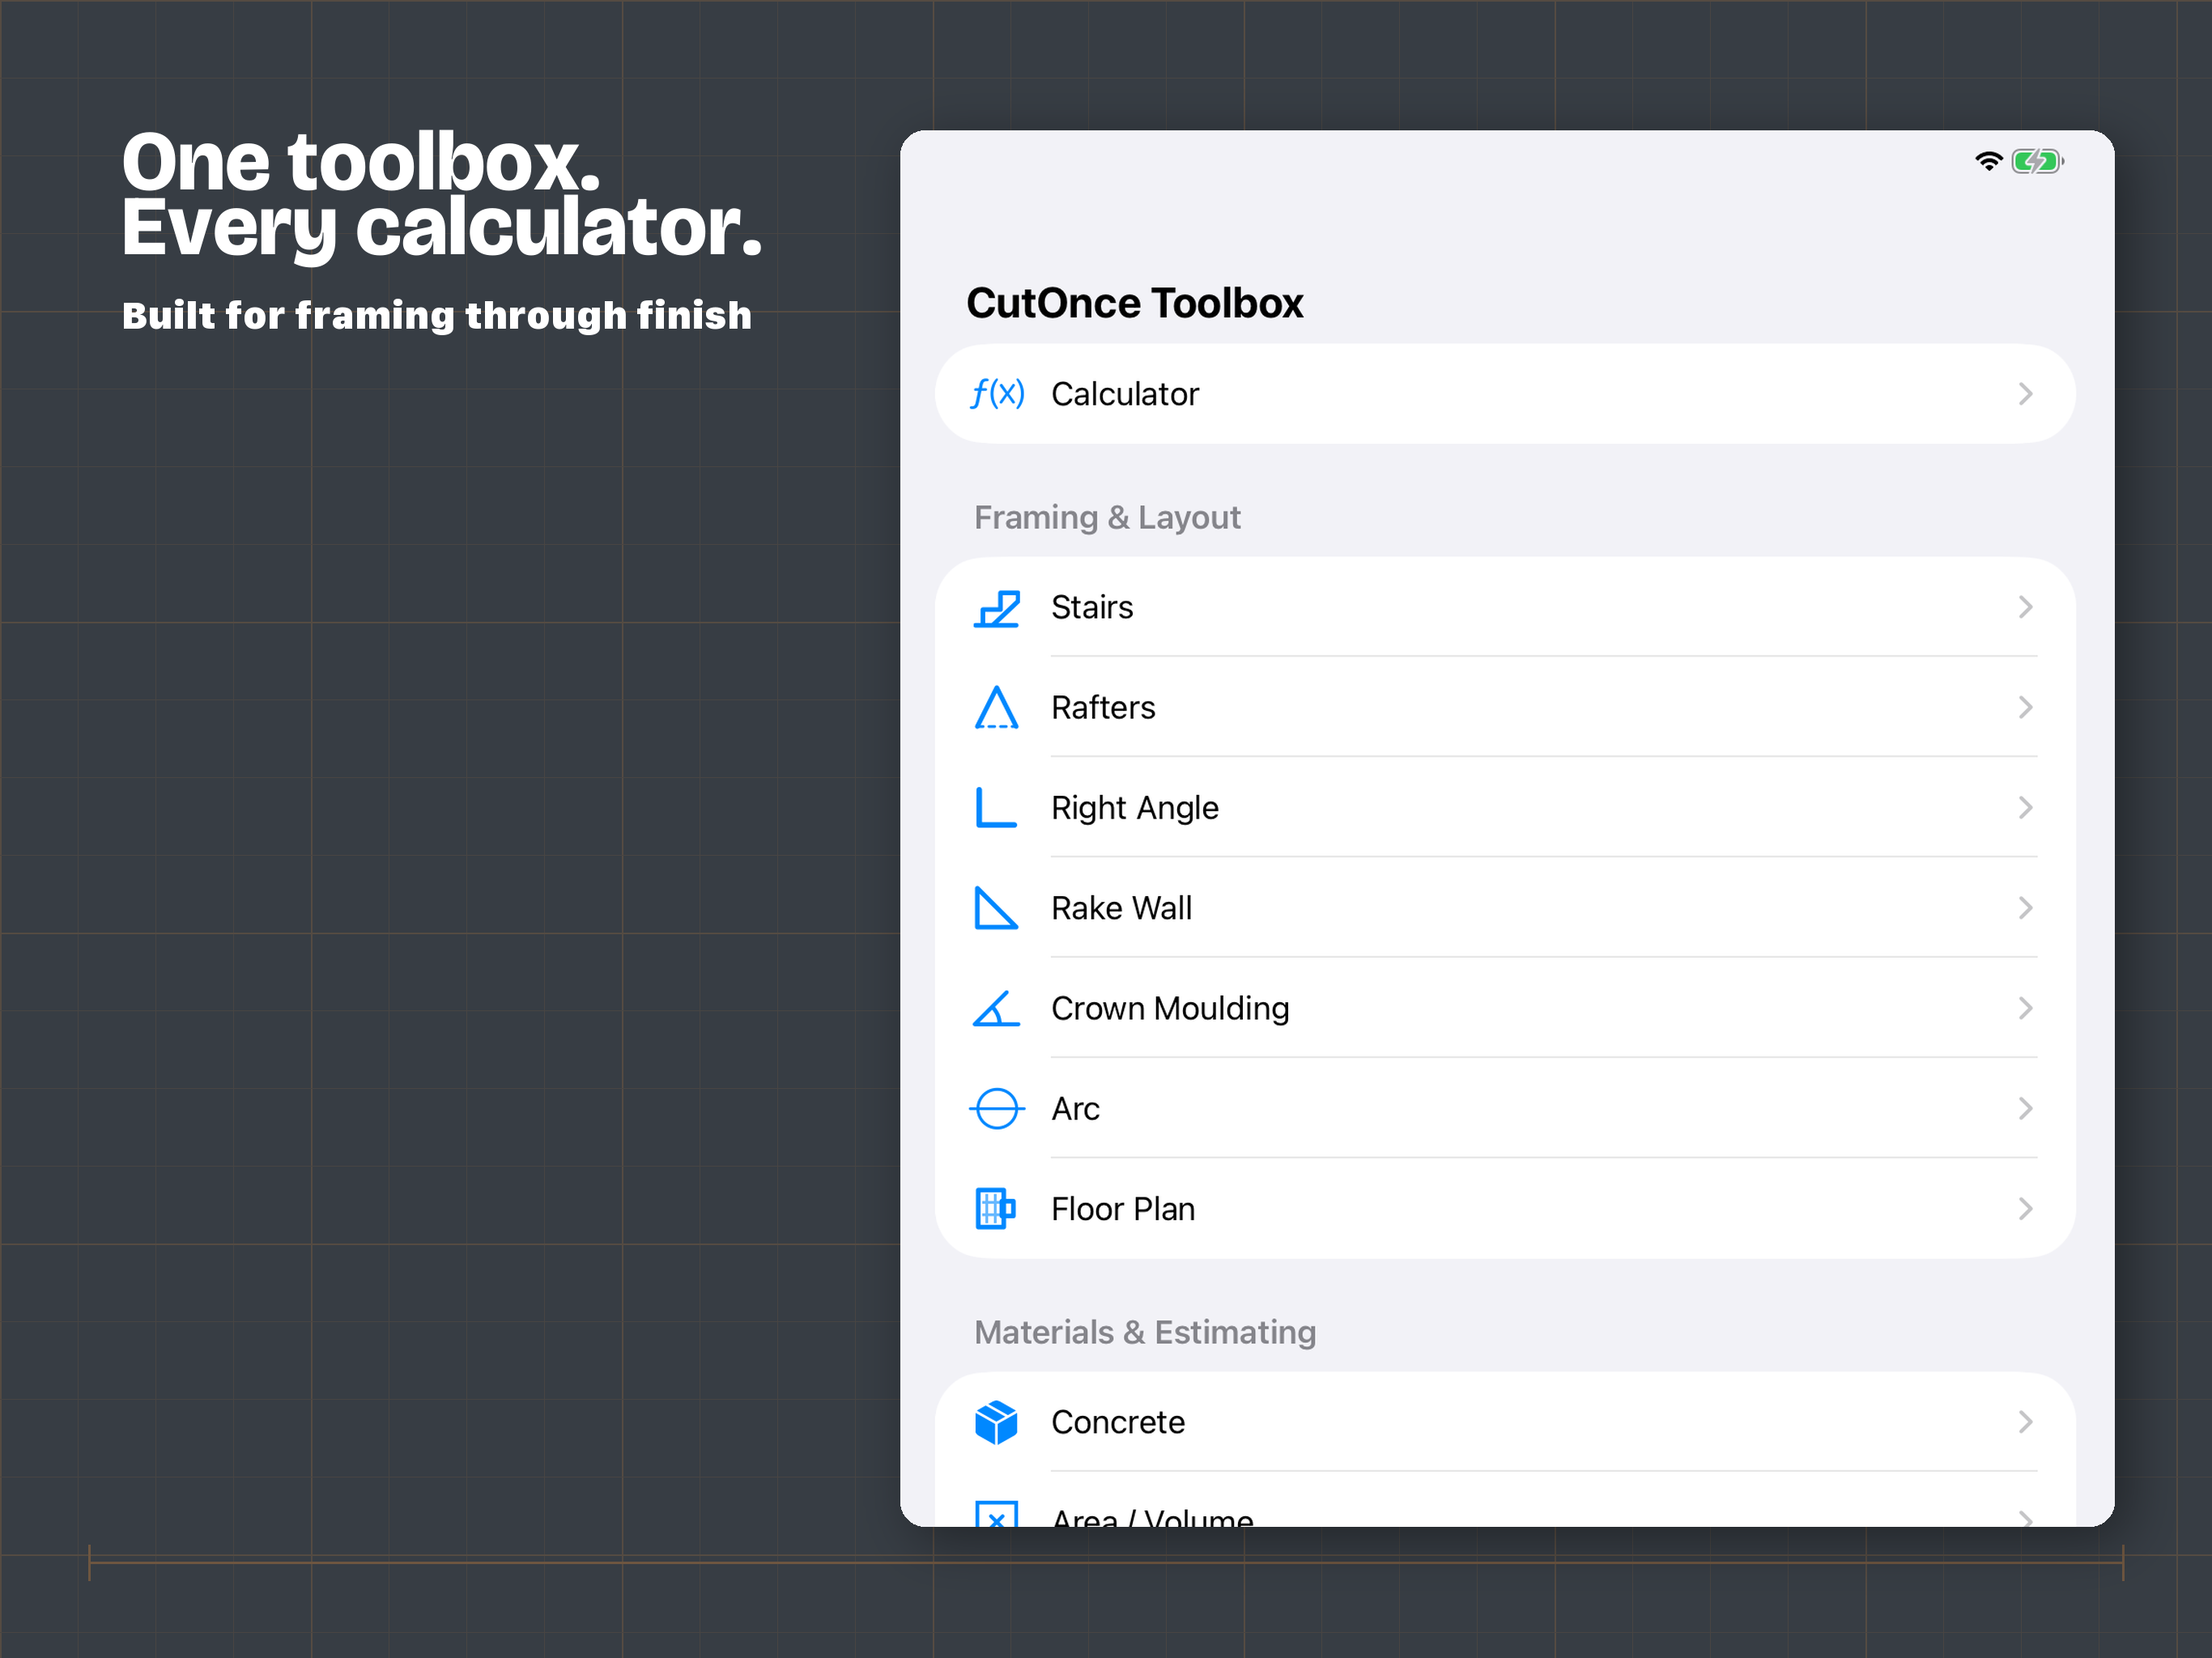
Task: Tap the Rafters triangle icon
Action: pyautogui.click(x=997, y=708)
